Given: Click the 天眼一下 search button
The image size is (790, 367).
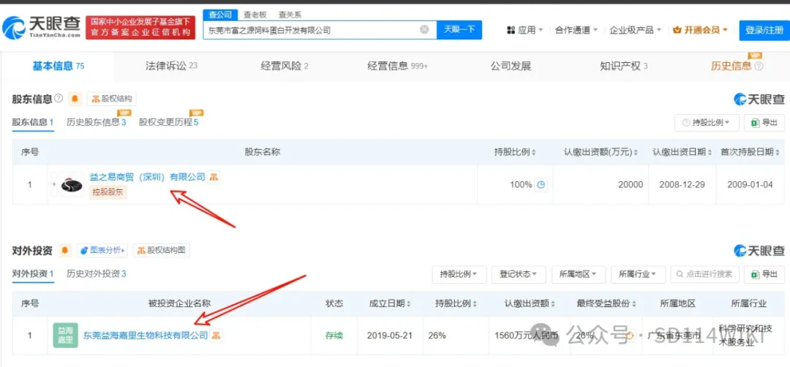Looking at the screenshot, I should pos(459,30).
